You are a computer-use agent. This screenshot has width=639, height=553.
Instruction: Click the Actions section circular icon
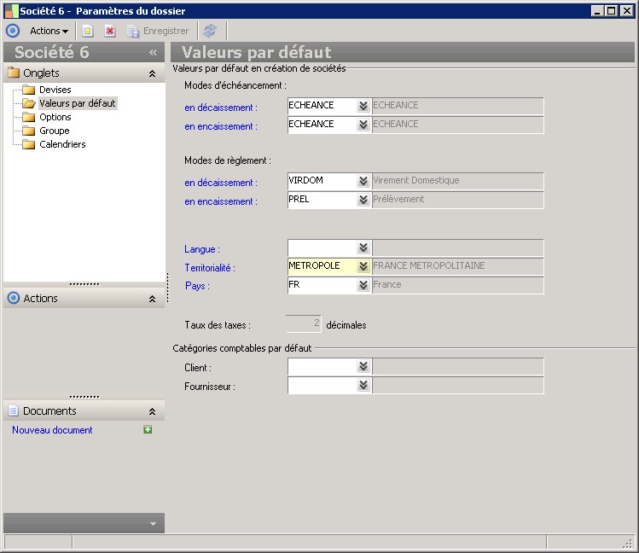14,298
